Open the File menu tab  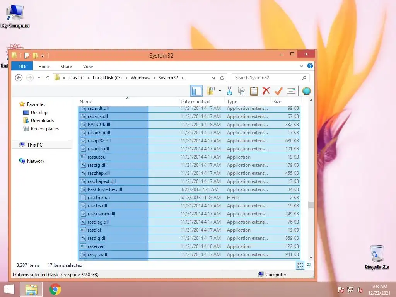tap(22, 66)
